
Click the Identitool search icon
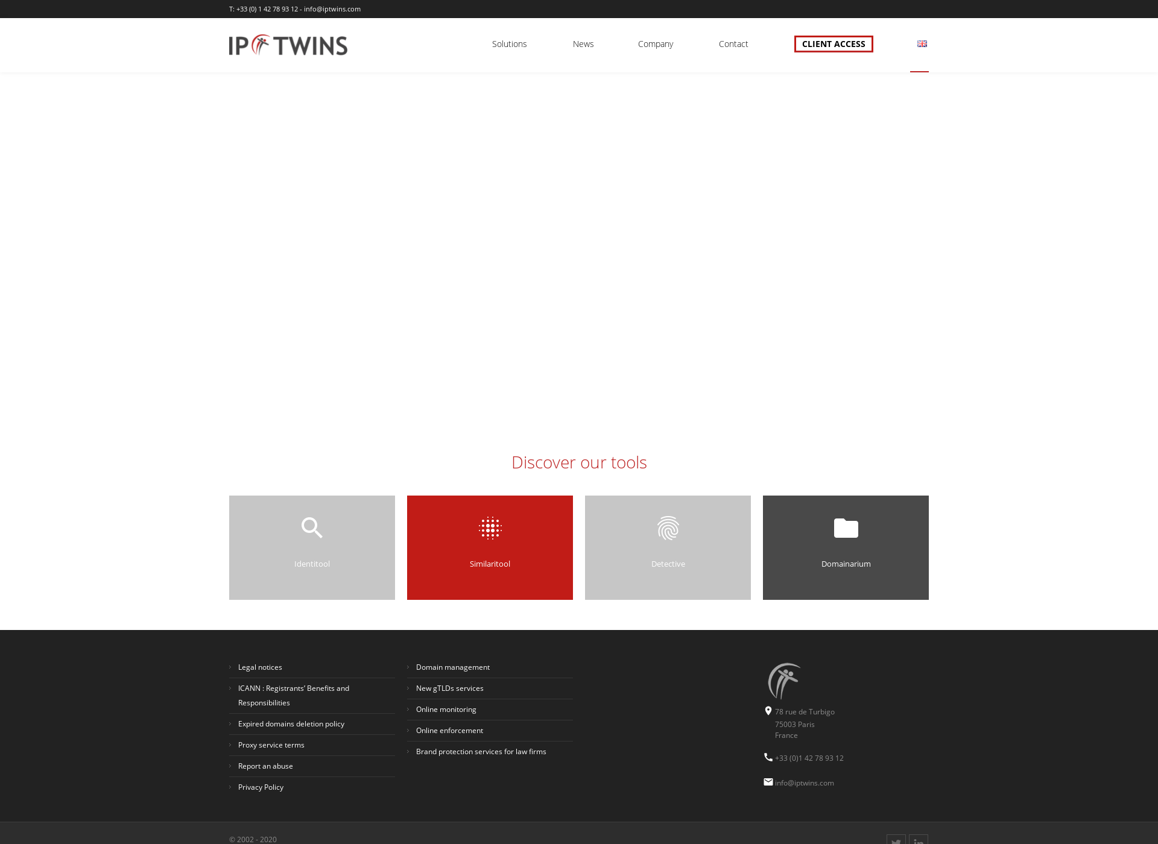312,527
